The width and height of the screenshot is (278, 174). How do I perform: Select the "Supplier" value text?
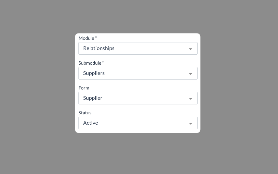pyautogui.click(x=93, y=98)
